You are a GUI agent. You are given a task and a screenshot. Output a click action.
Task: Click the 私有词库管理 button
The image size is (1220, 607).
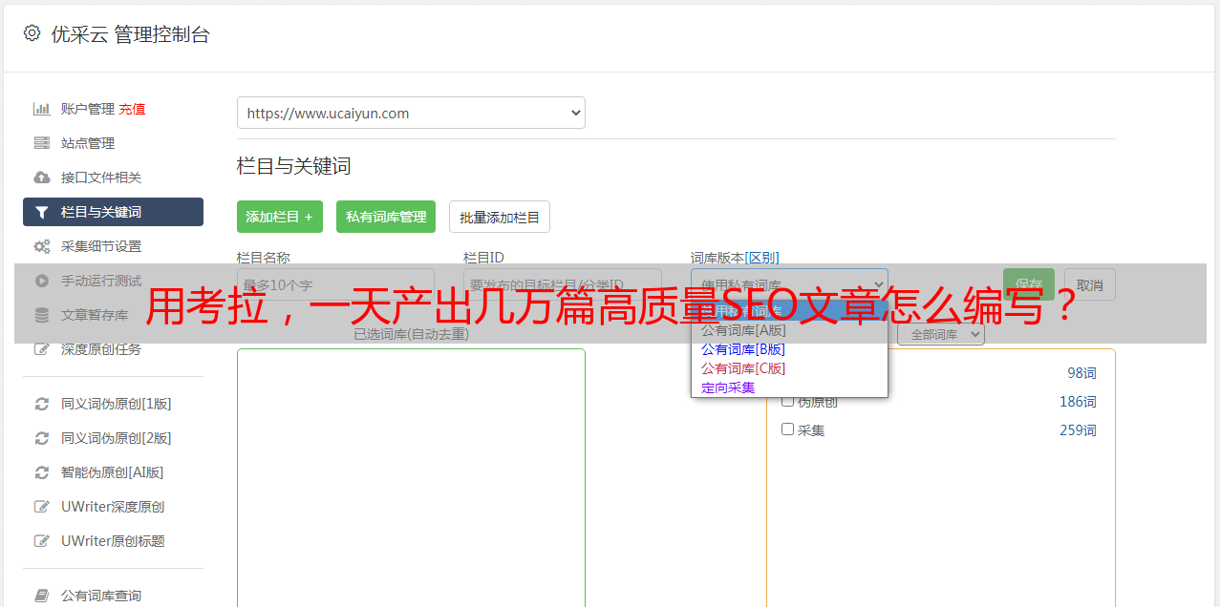[386, 217]
